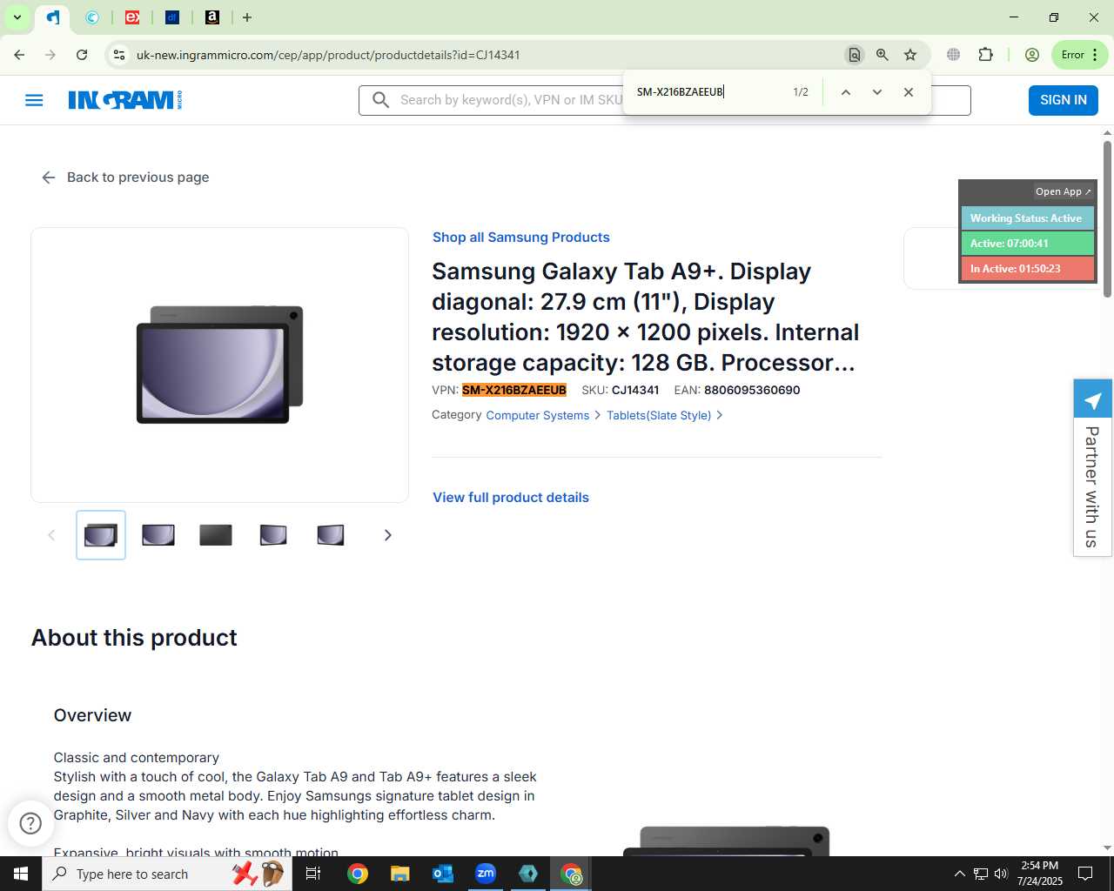Viewport: 1114px width, 891px height.
Task: Click the Error menu button
Action: click(x=1080, y=55)
